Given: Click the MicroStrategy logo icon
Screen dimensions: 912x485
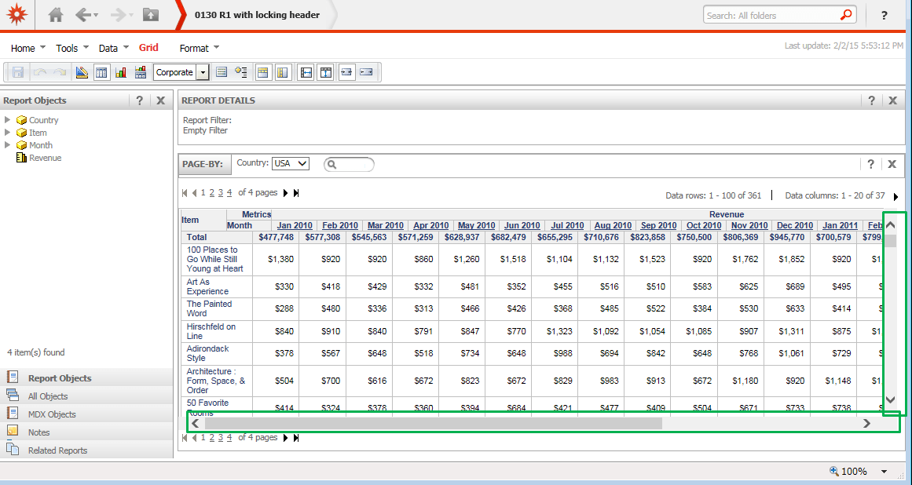Looking at the screenshot, I should coord(16,15).
